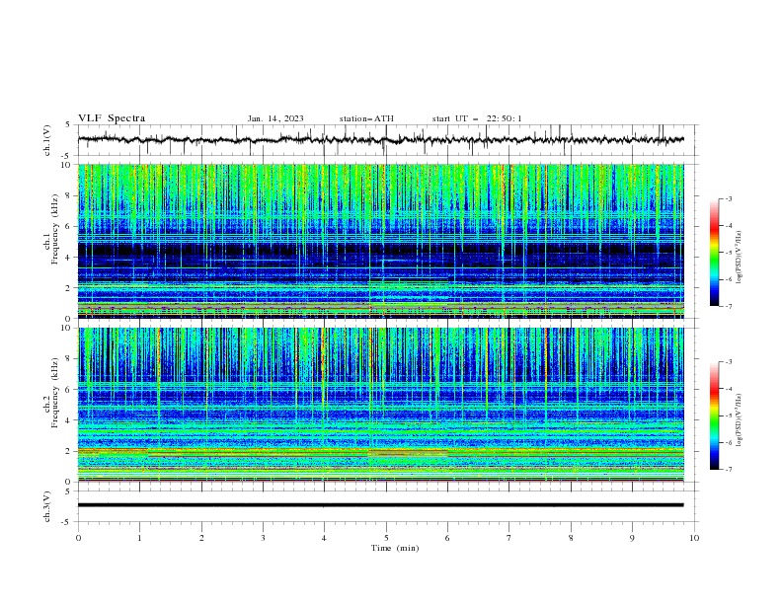The image size is (782, 604).
Task: Select the date text "Jan. 14, 2023"
Action: click(x=275, y=118)
